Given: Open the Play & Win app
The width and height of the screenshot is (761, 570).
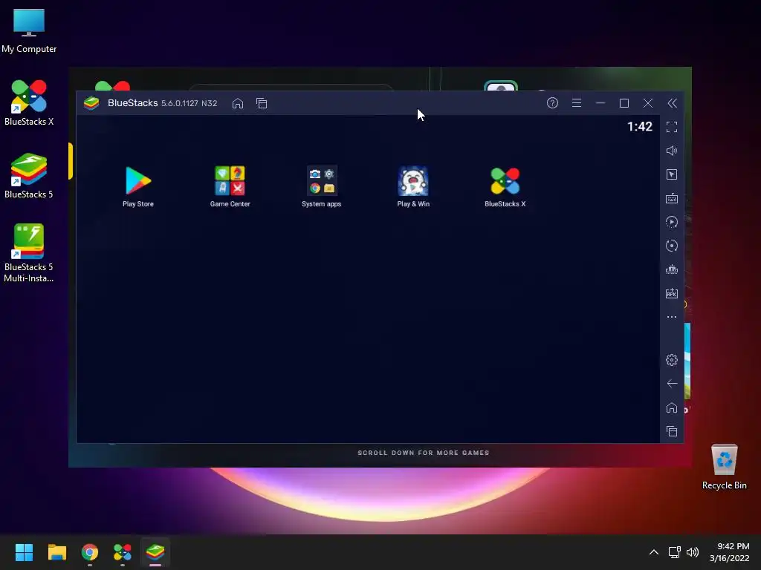Looking at the screenshot, I should tap(413, 186).
